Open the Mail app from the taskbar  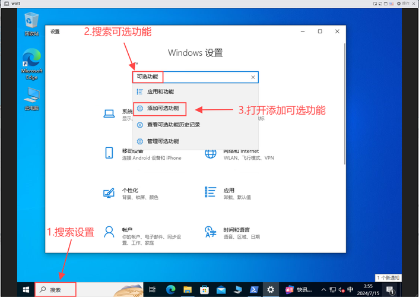click(221, 290)
